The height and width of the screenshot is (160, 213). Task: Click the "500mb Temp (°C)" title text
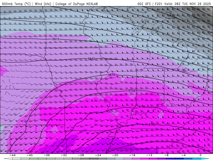click(16, 4)
